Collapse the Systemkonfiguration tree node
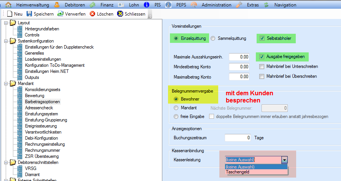This screenshot has width=341, height=181. coord(6,41)
